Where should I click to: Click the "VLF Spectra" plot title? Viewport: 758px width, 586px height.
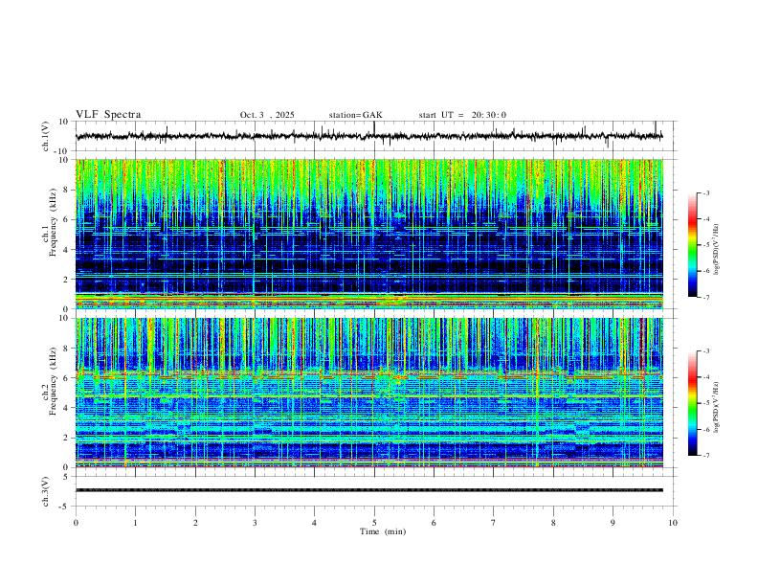[x=108, y=115]
